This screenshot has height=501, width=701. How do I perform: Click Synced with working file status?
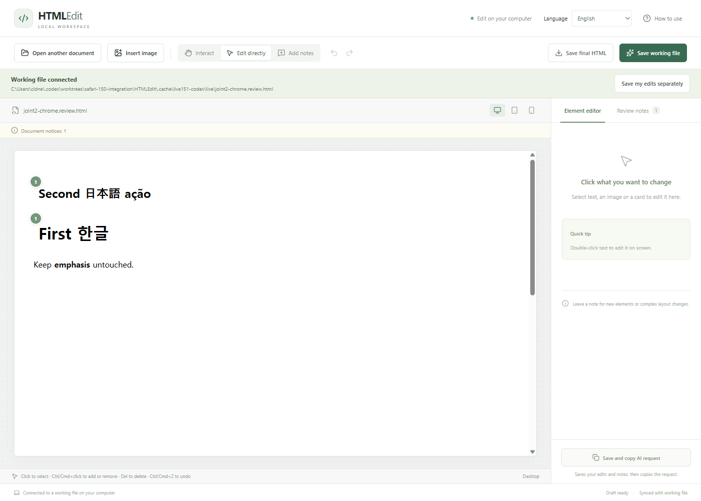(663, 493)
